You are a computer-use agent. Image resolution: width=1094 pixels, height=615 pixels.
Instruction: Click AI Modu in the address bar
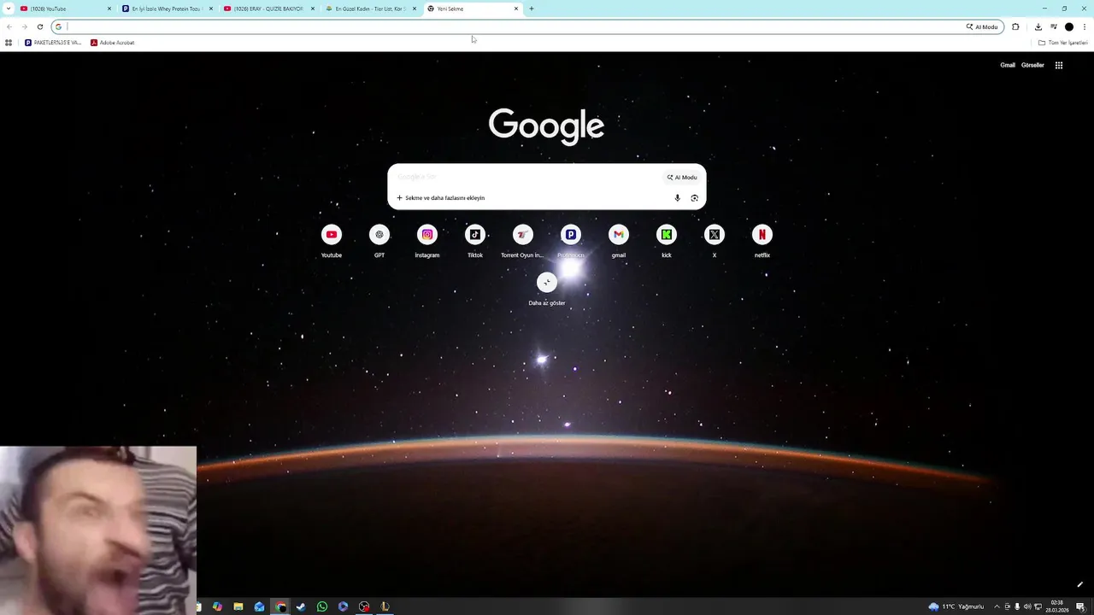point(982,26)
